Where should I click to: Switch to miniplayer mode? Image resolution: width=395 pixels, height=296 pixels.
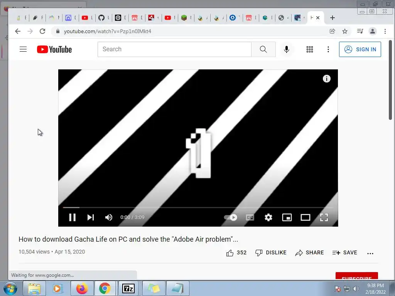287,217
